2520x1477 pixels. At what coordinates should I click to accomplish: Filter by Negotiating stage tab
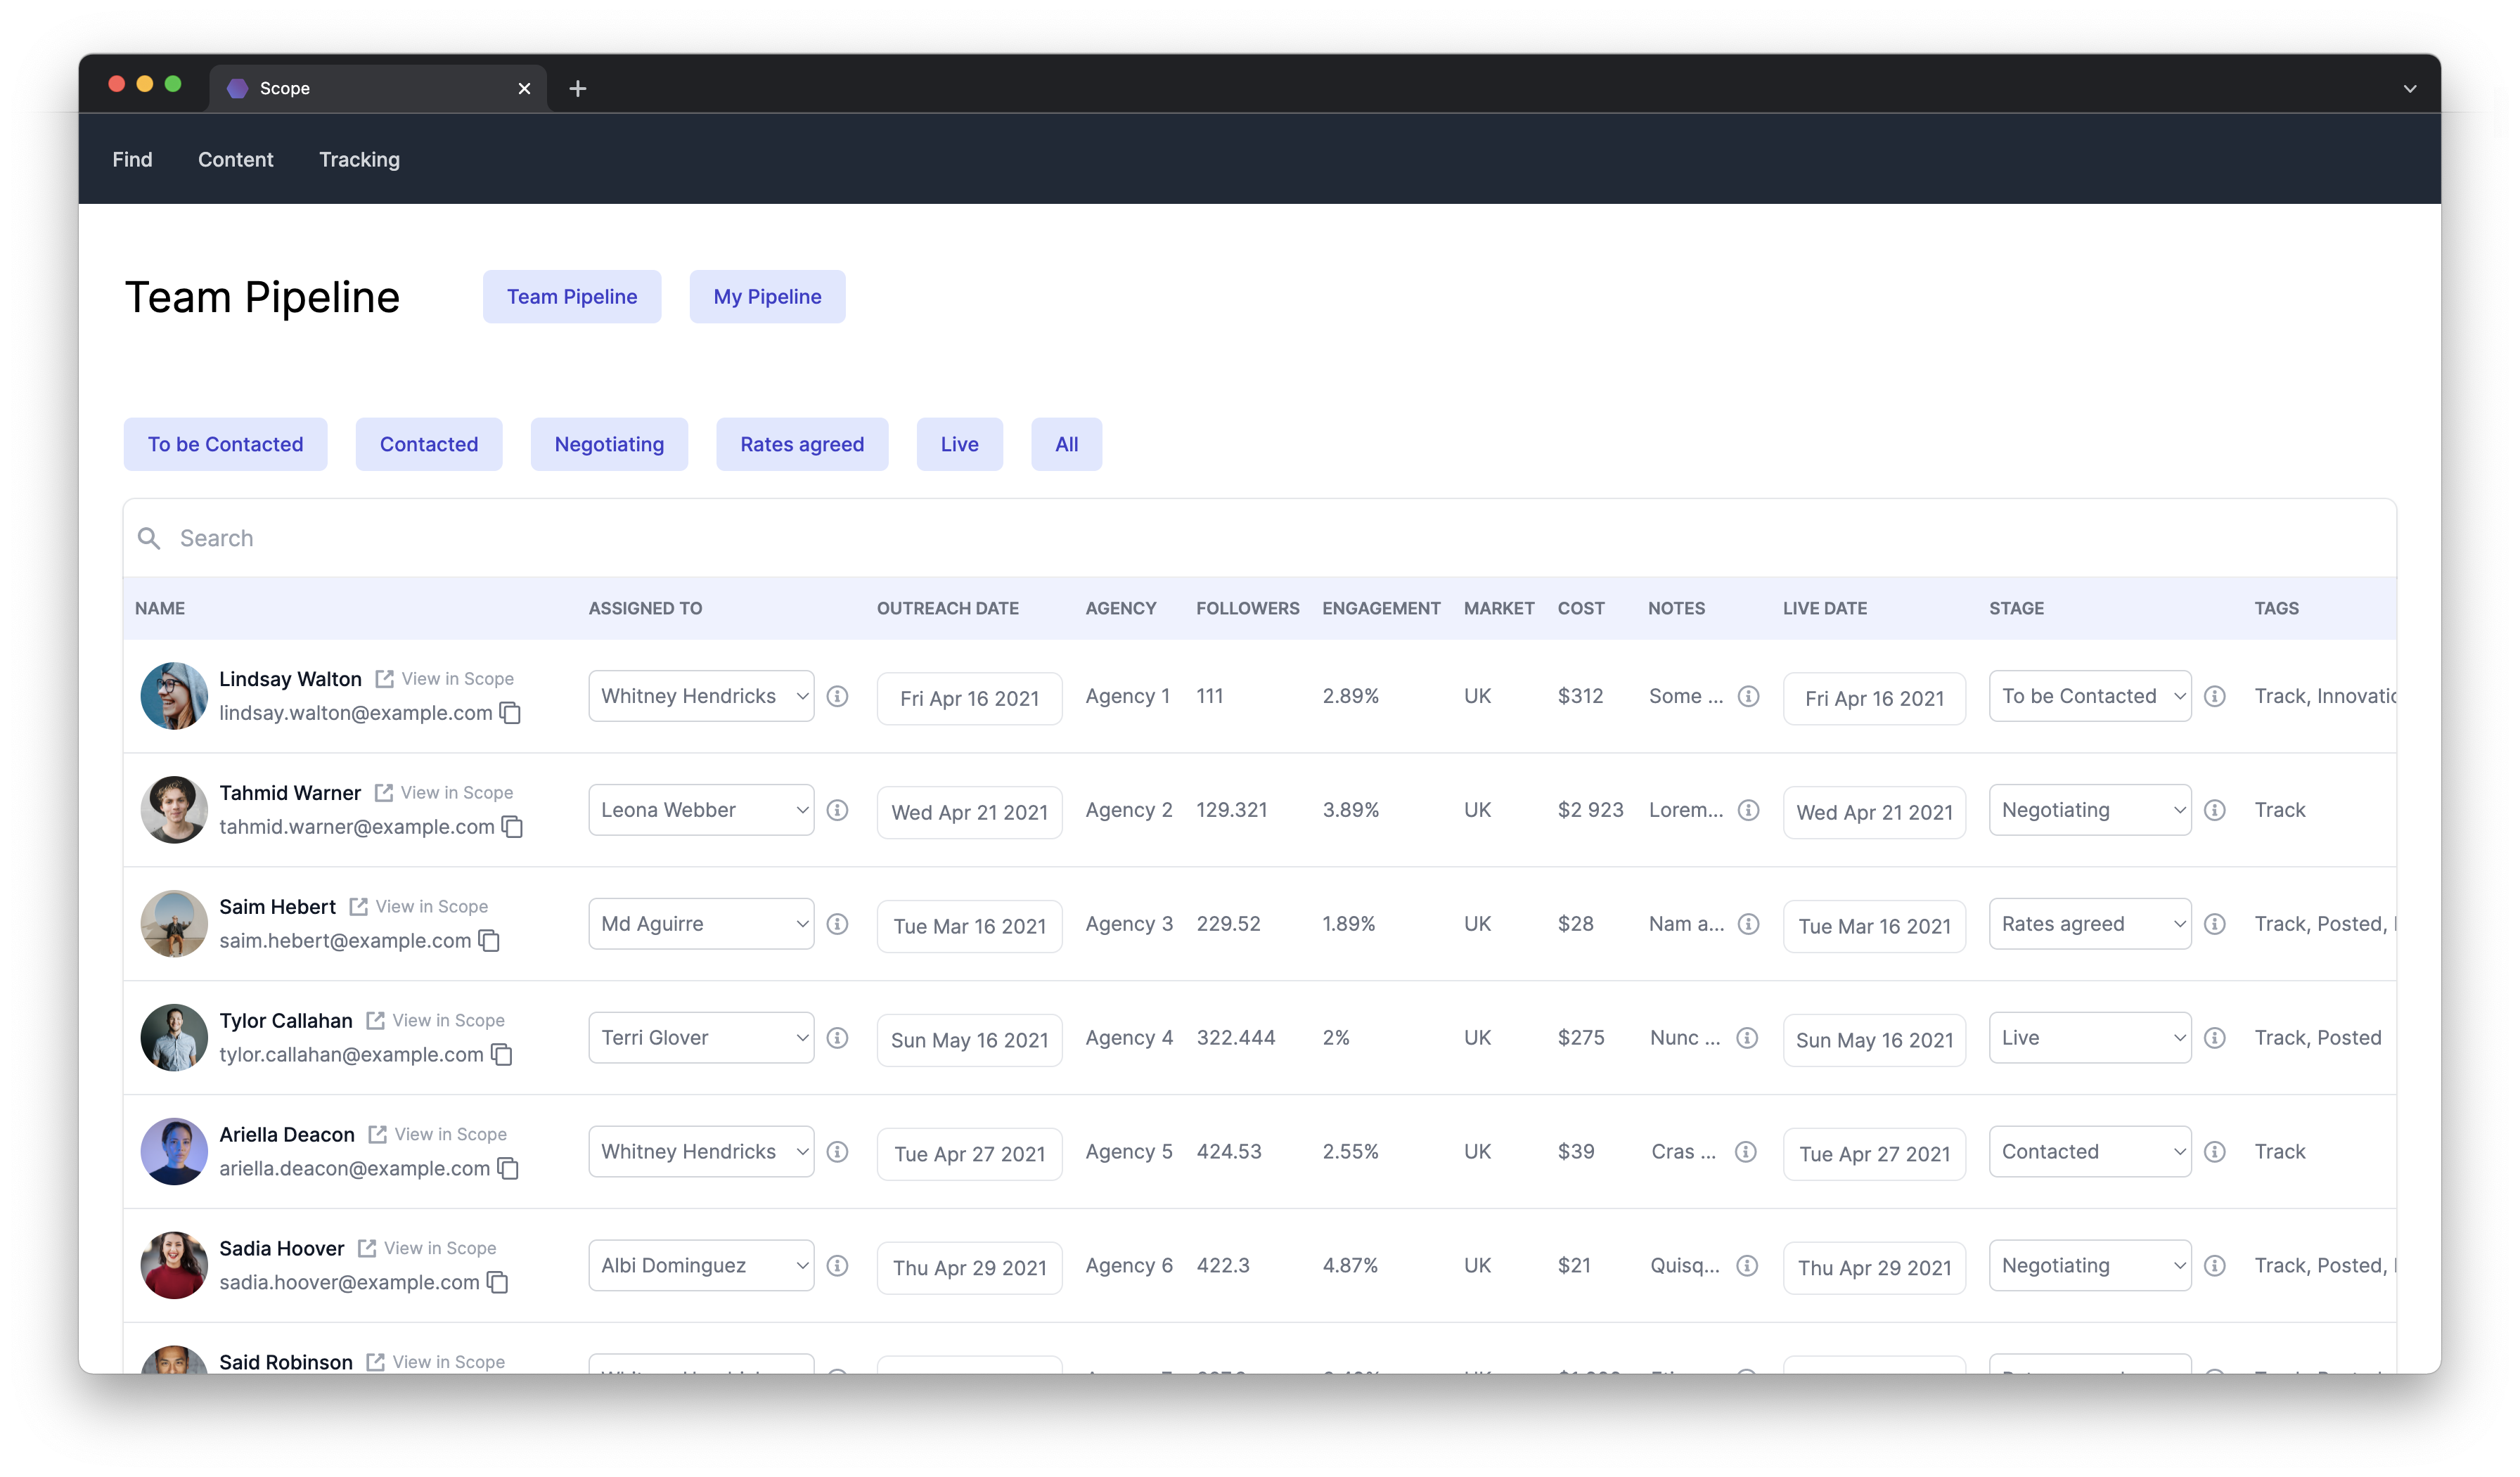click(x=609, y=445)
